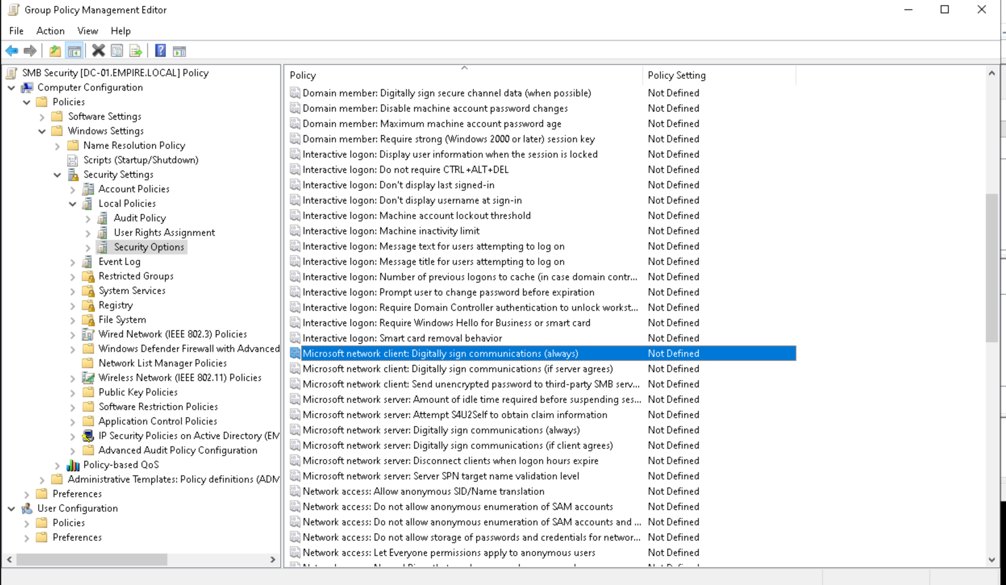Select Microsoft network server: Digitally sign communications (always)
Screen dimensions: 1006x585
coord(441,430)
